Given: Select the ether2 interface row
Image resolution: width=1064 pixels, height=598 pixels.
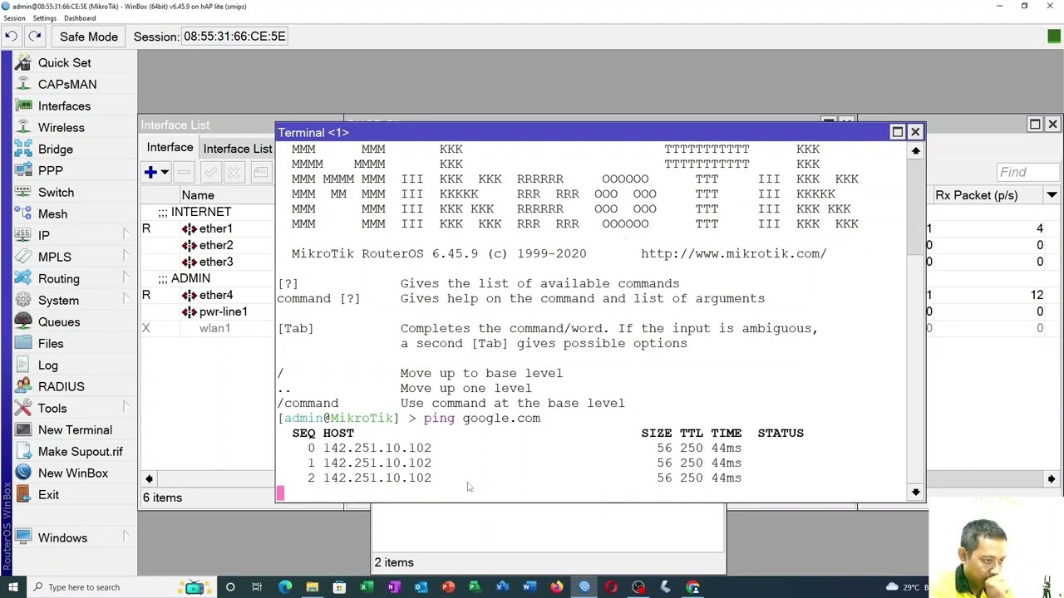Looking at the screenshot, I should coord(208,245).
